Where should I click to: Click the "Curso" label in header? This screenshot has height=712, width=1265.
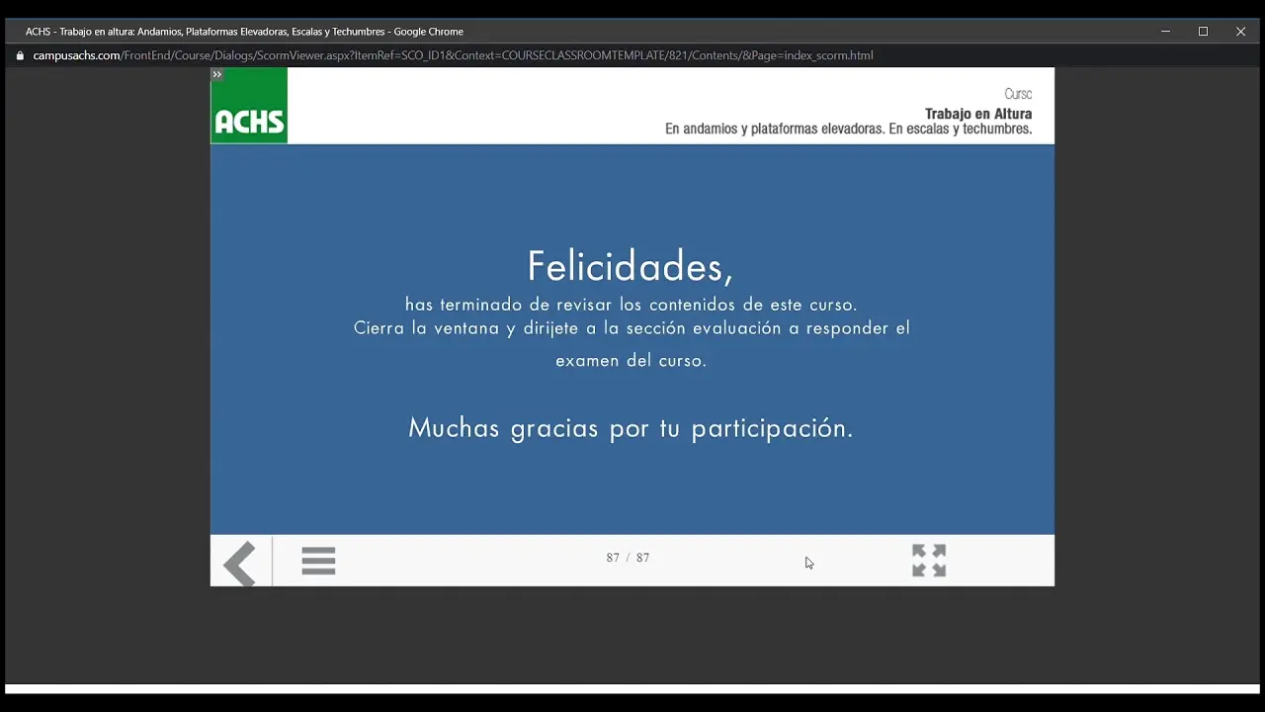(x=1018, y=94)
